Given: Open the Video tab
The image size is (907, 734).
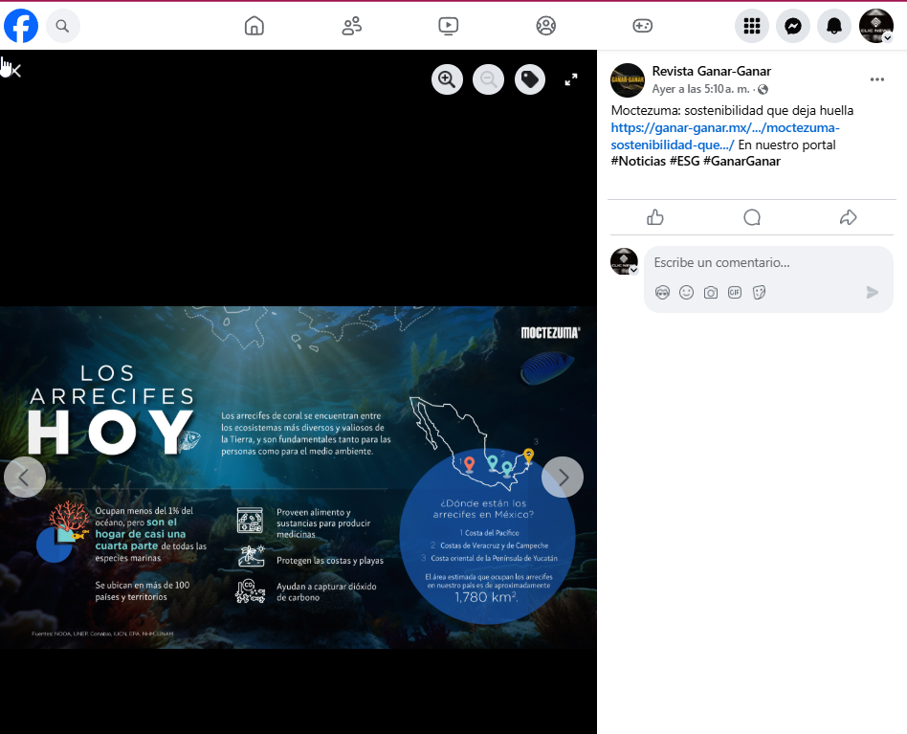Looking at the screenshot, I should pyautogui.click(x=449, y=26).
